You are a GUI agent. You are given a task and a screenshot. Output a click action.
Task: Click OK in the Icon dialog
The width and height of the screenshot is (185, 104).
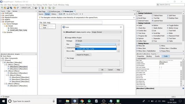102,70
